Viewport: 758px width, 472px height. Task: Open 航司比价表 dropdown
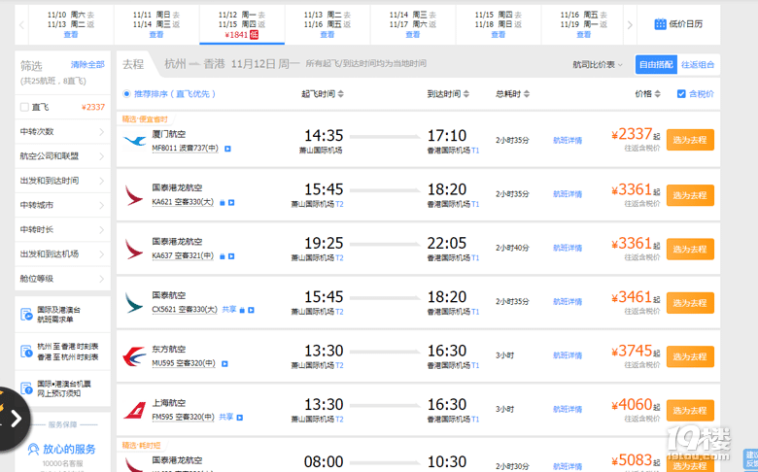pos(598,65)
